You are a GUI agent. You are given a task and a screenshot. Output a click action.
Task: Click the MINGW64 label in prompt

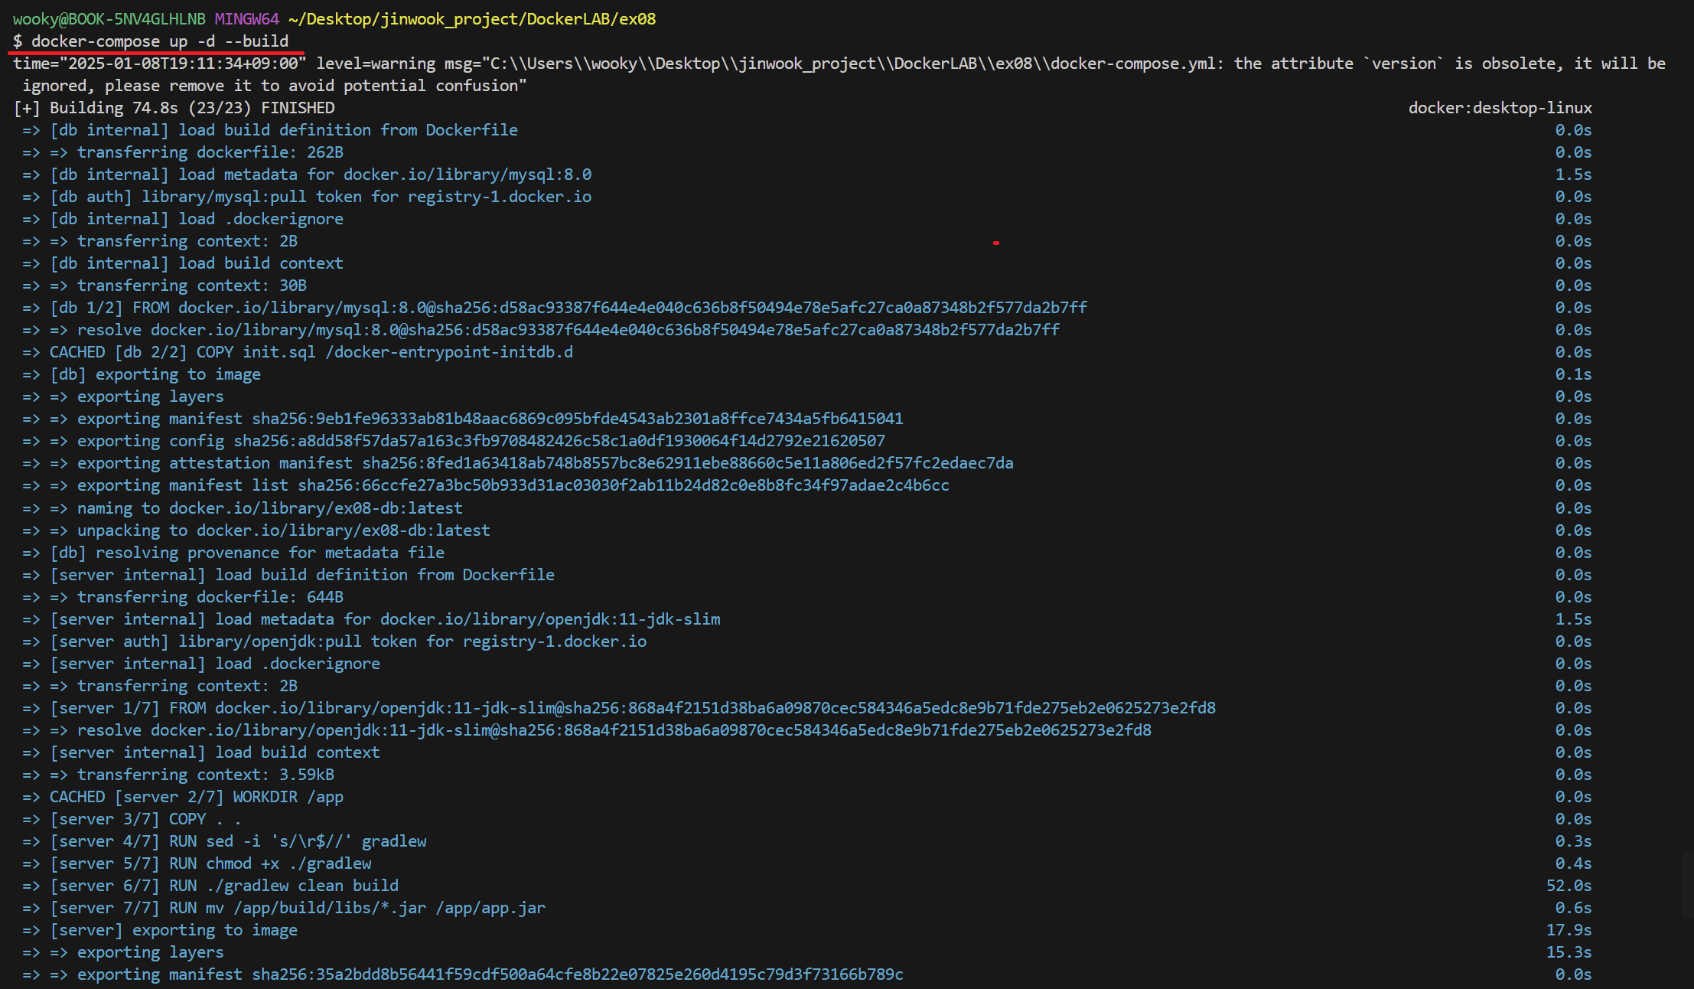tap(246, 19)
